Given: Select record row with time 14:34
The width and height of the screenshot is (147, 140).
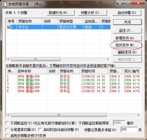Looking at the screenshot, I should 73,87.
